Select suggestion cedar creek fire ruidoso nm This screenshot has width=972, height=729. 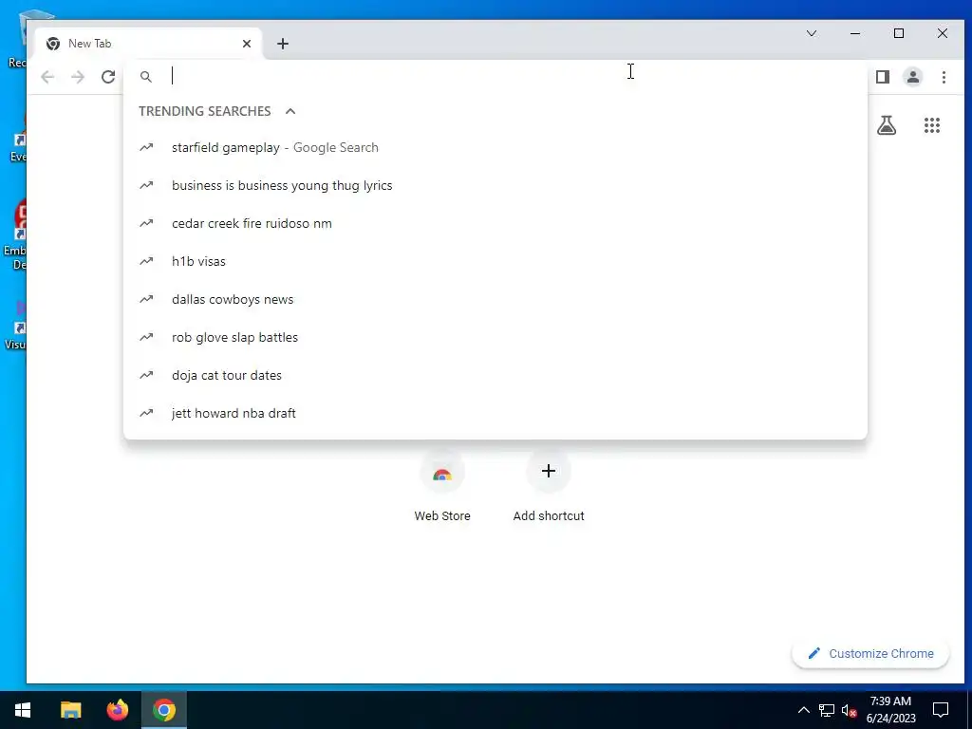[495, 223]
